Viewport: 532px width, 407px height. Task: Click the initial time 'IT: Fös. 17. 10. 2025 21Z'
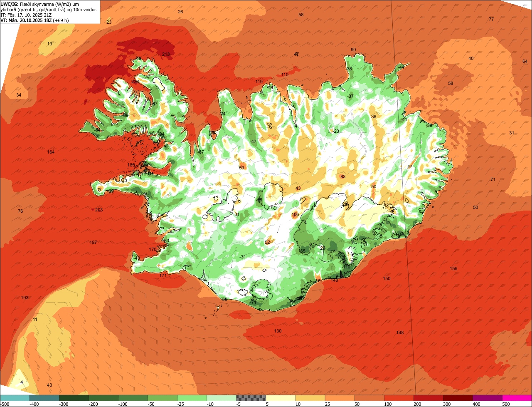(26, 15)
